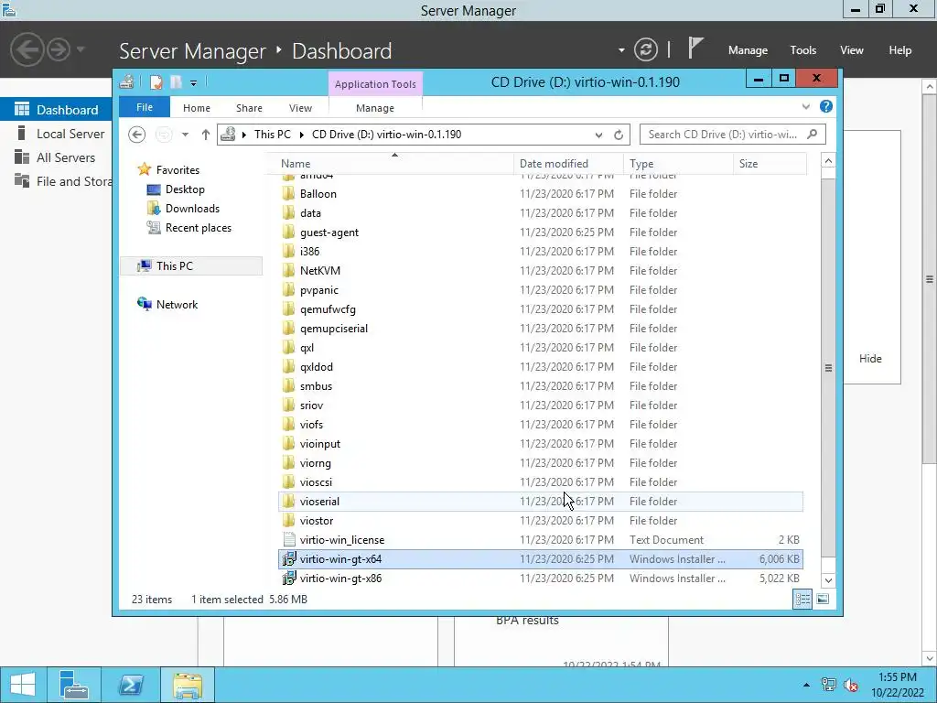The width and height of the screenshot is (937, 703).
Task: Select the virtio-win_license text document icon
Action: click(289, 540)
